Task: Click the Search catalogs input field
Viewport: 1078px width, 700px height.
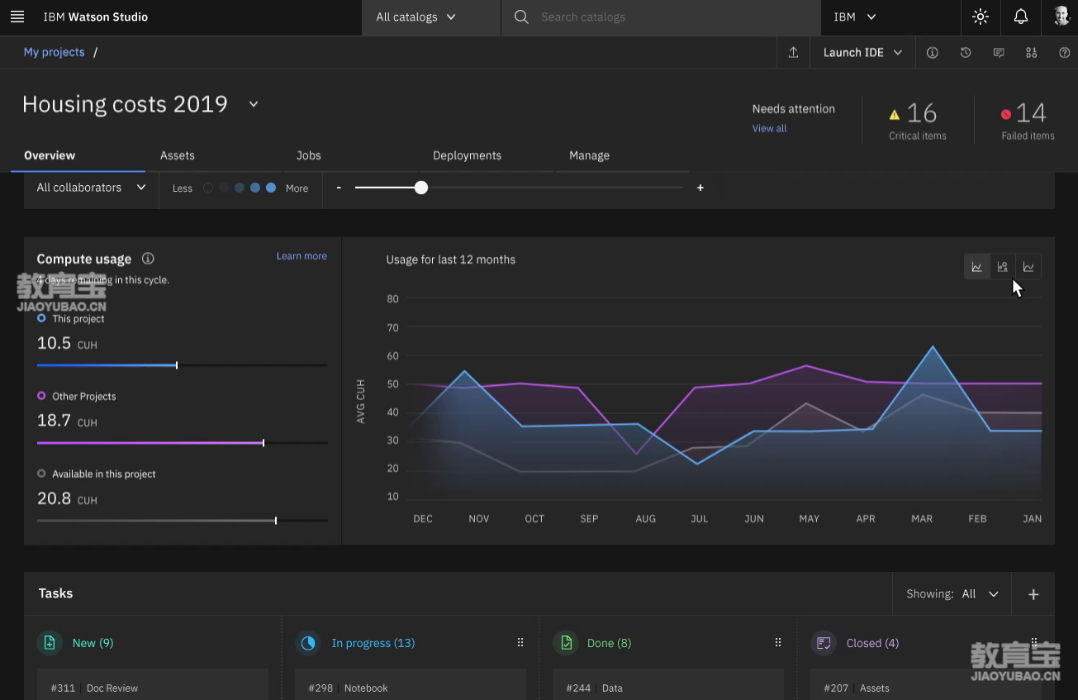Action: point(661,17)
